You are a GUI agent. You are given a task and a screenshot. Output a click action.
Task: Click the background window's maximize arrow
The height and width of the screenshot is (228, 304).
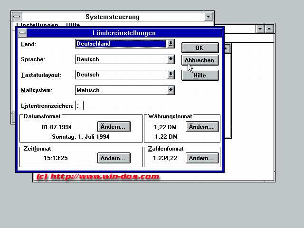click(269, 29)
